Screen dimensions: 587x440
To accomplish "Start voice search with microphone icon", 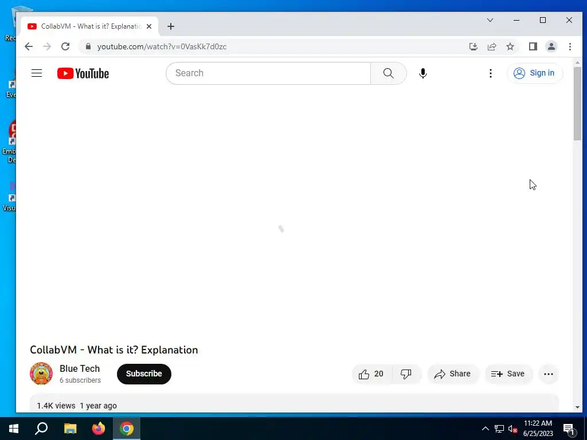I will (x=423, y=73).
